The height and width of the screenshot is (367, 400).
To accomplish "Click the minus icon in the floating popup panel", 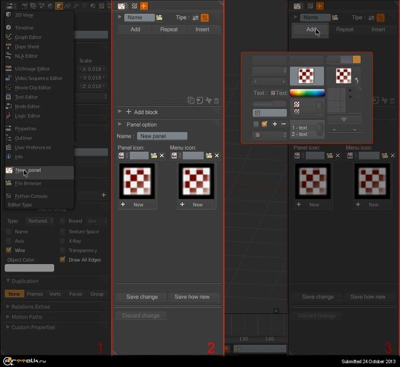I will click(x=283, y=124).
